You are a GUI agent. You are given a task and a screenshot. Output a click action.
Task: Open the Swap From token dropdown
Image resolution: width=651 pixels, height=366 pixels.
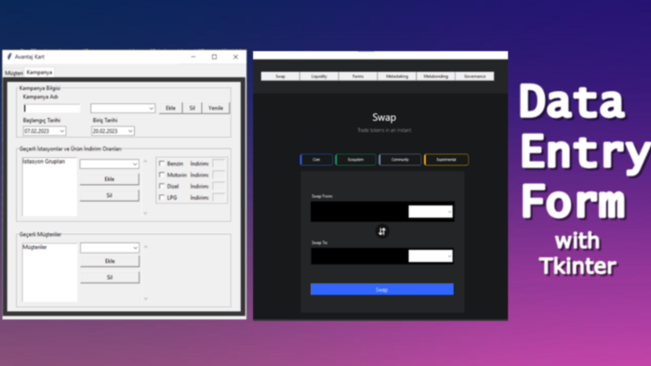tap(430, 212)
